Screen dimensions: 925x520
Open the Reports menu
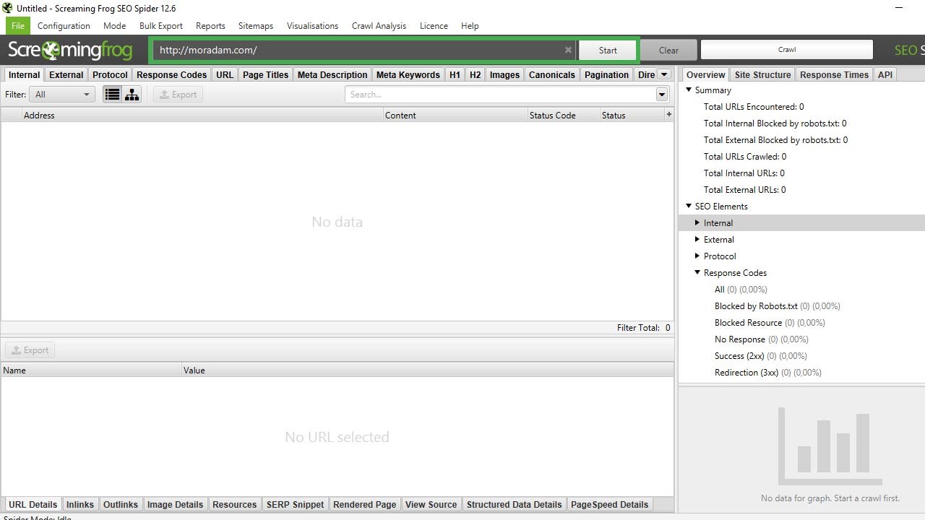click(210, 25)
